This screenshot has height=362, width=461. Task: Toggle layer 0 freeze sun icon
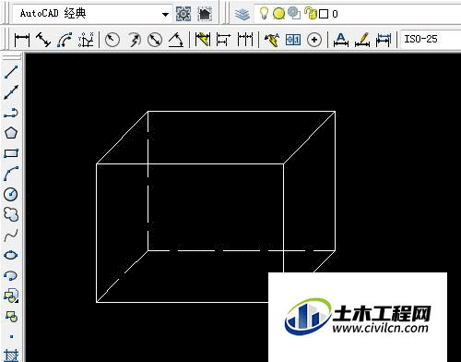278,14
